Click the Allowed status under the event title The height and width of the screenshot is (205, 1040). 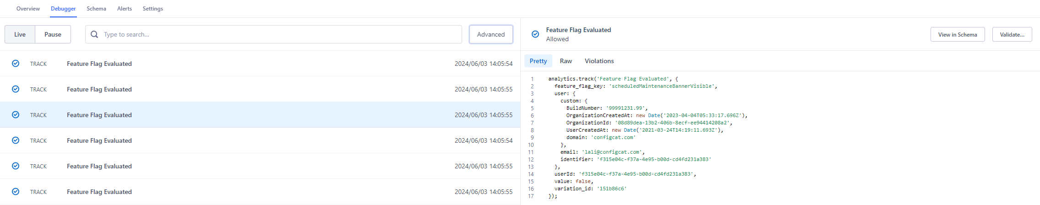pos(557,39)
